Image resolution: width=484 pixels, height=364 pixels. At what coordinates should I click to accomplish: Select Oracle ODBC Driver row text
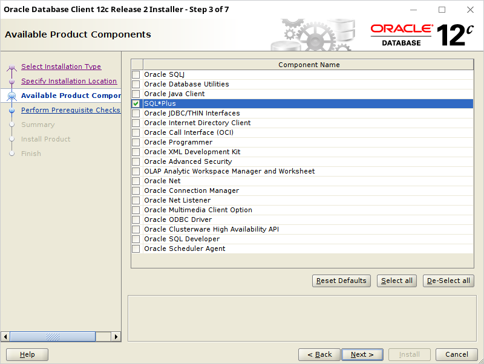pyautogui.click(x=178, y=219)
